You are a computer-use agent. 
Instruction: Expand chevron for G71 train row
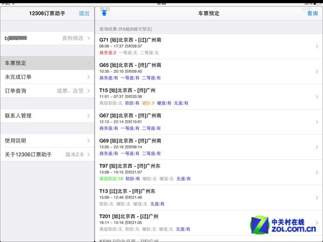317,46
